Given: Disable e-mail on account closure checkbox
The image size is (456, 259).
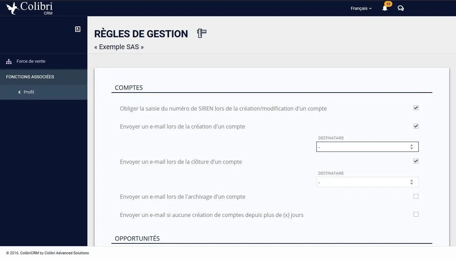Looking at the screenshot, I should (x=416, y=161).
